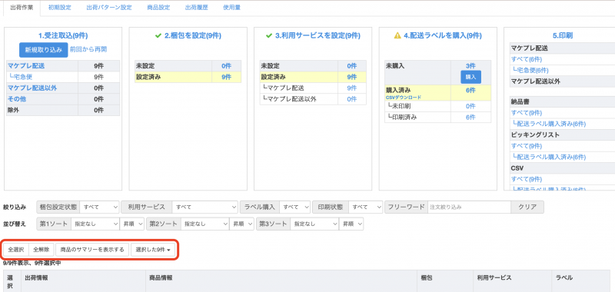Click the 3.利用サービスを設定(9件) heading
The width and height of the screenshot is (615, 292).
317,35
